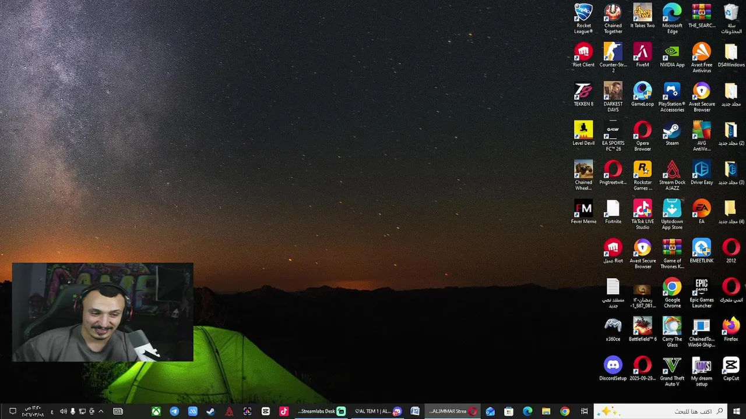
Task: Open the Microsoft Store taskbar icon
Action: tap(509, 411)
